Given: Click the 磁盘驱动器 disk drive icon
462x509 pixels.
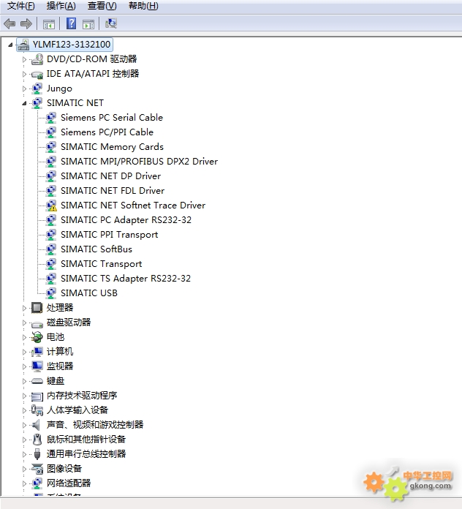Looking at the screenshot, I should (37, 324).
